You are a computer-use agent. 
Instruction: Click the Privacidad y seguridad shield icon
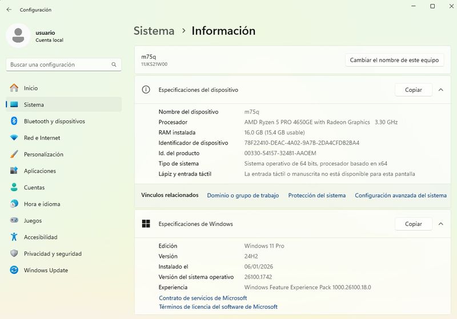14,253
